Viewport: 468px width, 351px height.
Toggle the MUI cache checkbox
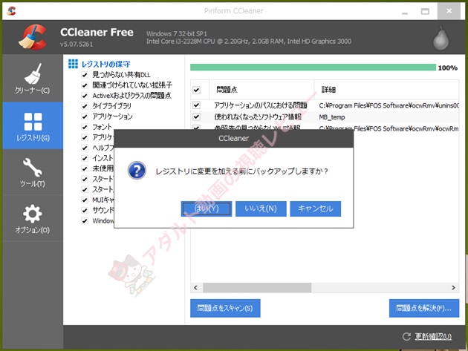(85, 200)
